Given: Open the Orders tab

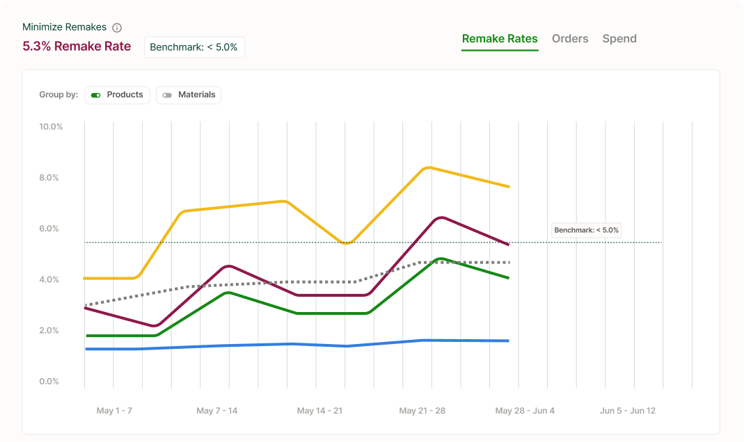Looking at the screenshot, I should (570, 39).
